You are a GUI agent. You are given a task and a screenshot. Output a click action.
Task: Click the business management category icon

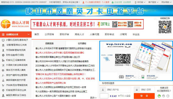[x=3, y=45]
